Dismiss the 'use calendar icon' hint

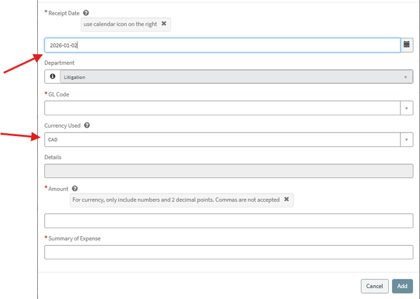(164, 24)
